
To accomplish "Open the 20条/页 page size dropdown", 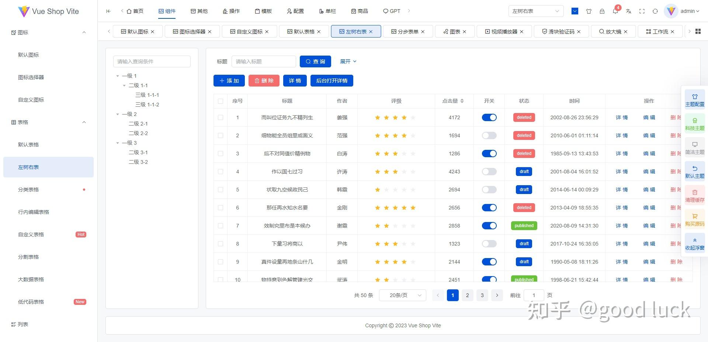I will [x=402, y=295].
